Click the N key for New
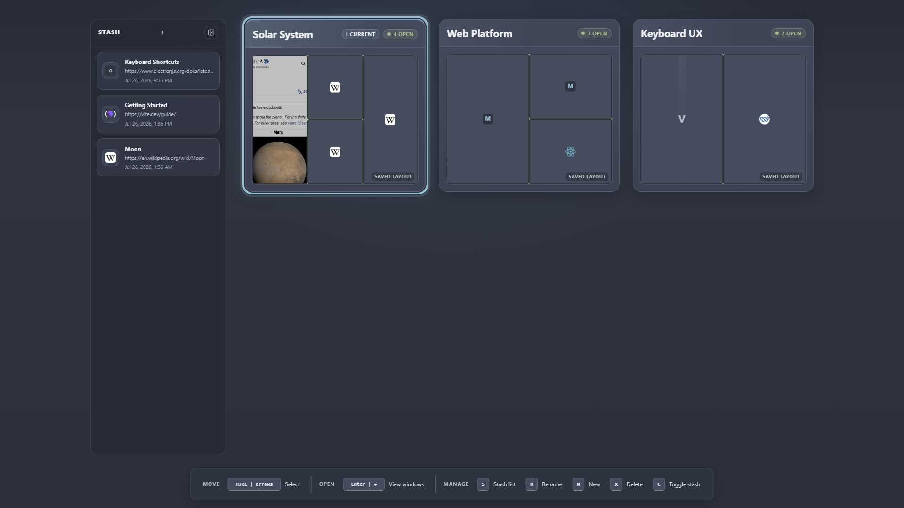Image resolution: width=904 pixels, height=508 pixels. click(x=578, y=484)
